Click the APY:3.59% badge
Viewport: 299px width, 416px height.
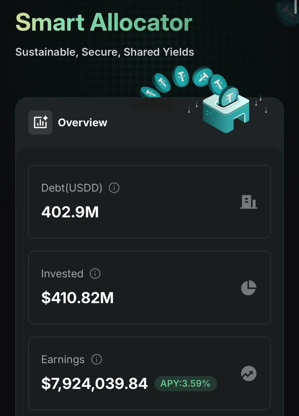coord(185,383)
